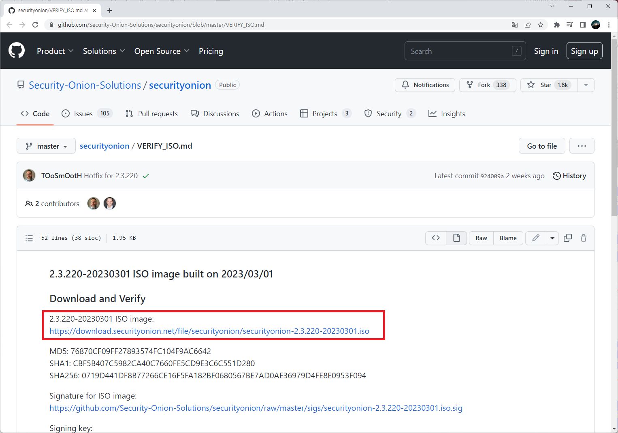618x433 pixels.
Task: Open the Chrome three-dot menu
Action: [609, 25]
